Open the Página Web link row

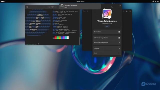(107, 32)
